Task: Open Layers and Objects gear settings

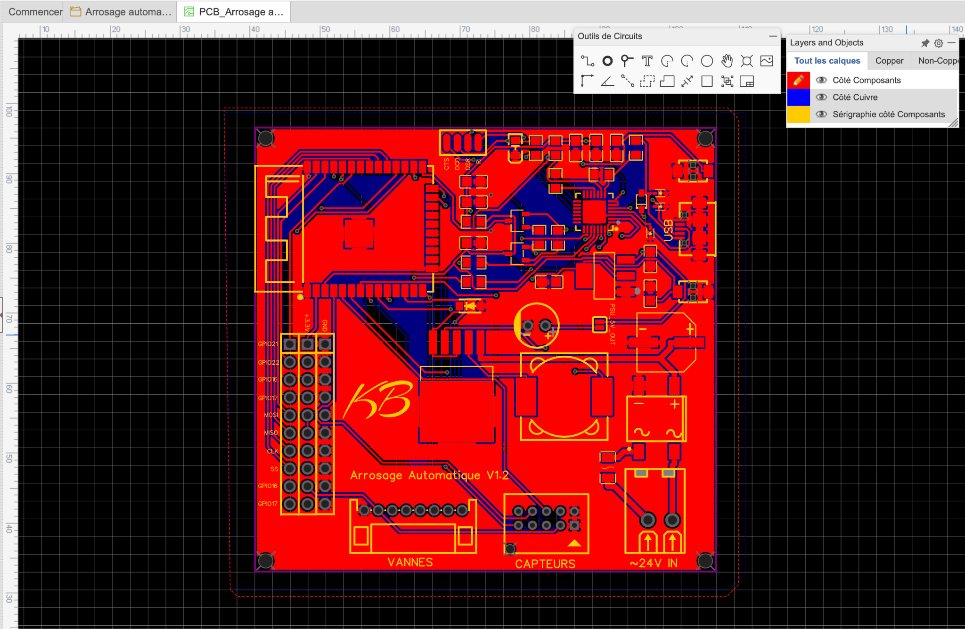Action: tap(939, 43)
